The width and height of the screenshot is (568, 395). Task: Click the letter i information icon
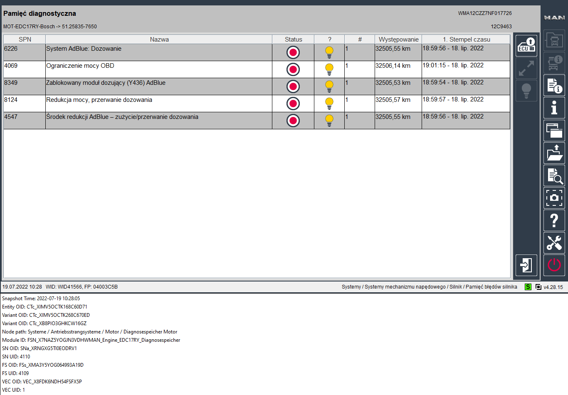pyautogui.click(x=554, y=108)
